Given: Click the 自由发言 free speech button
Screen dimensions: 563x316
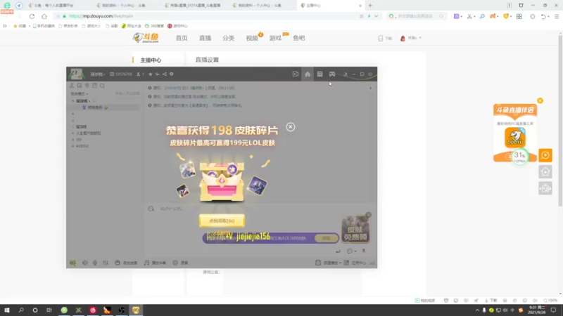Looking at the screenshot, I should pos(126,263).
